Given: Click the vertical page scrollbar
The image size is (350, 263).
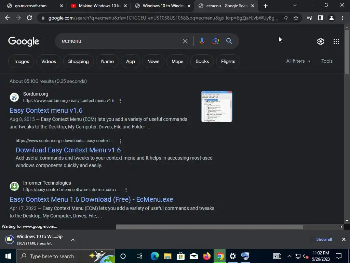Looking at the screenshot, I should point(347,52).
